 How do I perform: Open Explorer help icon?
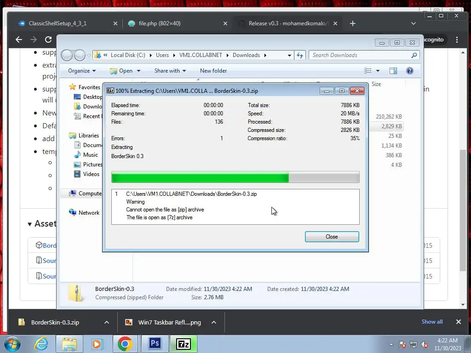tap(409, 71)
